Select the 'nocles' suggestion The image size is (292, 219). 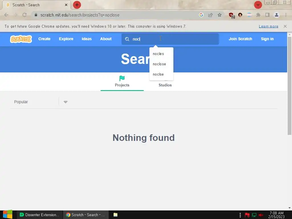[x=161, y=54]
